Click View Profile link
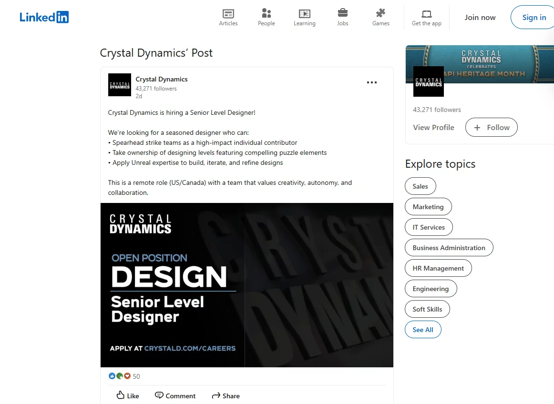This screenshot has height=404, width=554. click(433, 128)
